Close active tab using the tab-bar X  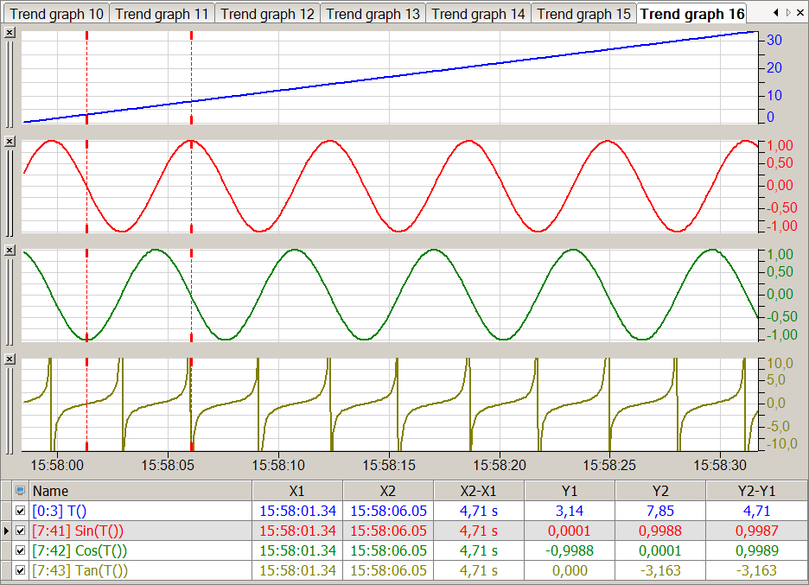tap(801, 13)
